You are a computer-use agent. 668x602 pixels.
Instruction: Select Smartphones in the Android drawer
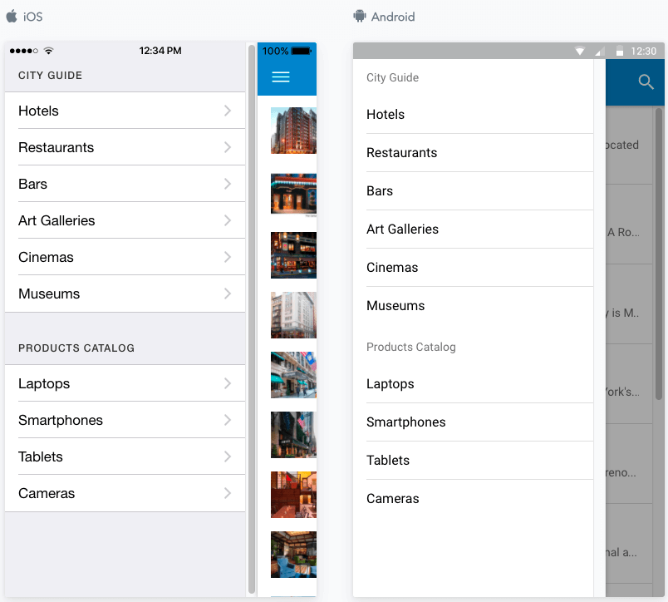click(x=474, y=422)
